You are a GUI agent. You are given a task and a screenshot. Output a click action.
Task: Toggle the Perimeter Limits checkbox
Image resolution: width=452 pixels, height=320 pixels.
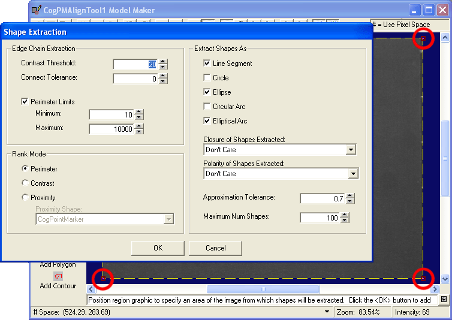click(x=25, y=101)
